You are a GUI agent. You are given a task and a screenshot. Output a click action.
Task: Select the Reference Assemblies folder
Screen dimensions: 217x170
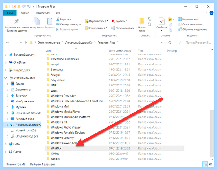115,59
